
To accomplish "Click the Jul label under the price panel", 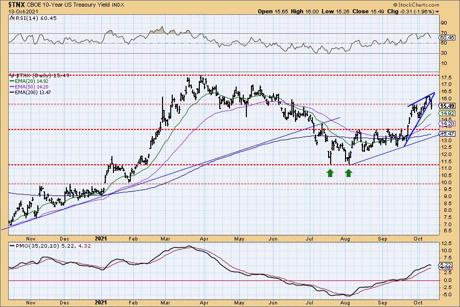I will pyautogui.click(x=310, y=239).
